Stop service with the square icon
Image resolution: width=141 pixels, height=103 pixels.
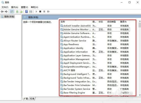tap(40, 12)
